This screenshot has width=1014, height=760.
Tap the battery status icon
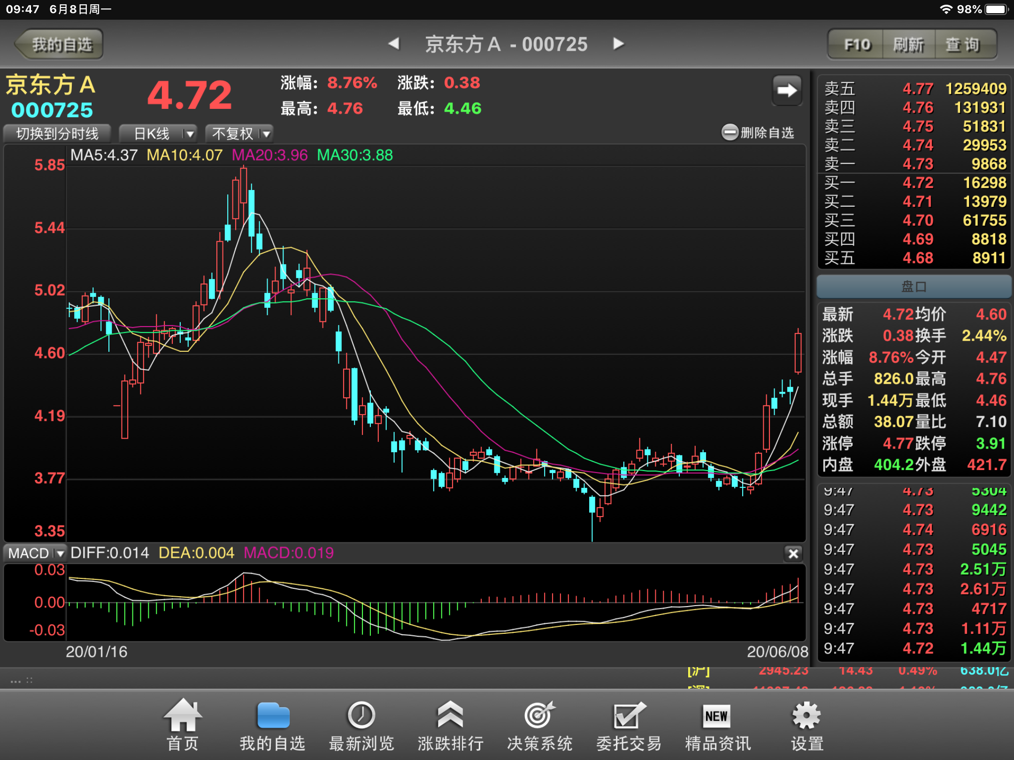tap(997, 9)
